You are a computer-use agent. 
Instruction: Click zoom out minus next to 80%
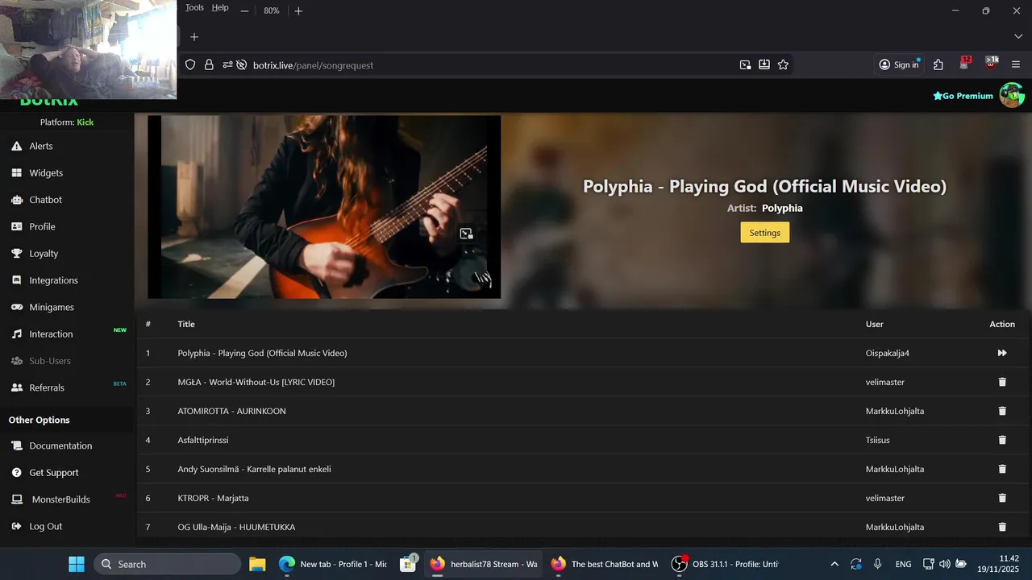click(x=244, y=10)
